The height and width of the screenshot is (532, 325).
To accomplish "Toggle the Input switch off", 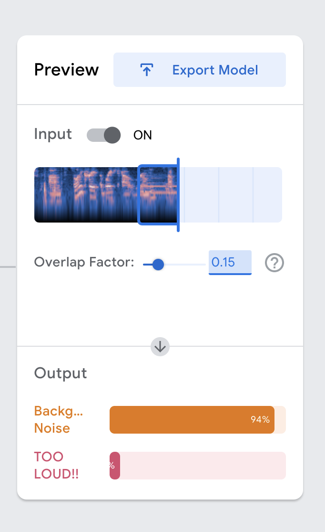I will pyautogui.click(x=104, y=135).
